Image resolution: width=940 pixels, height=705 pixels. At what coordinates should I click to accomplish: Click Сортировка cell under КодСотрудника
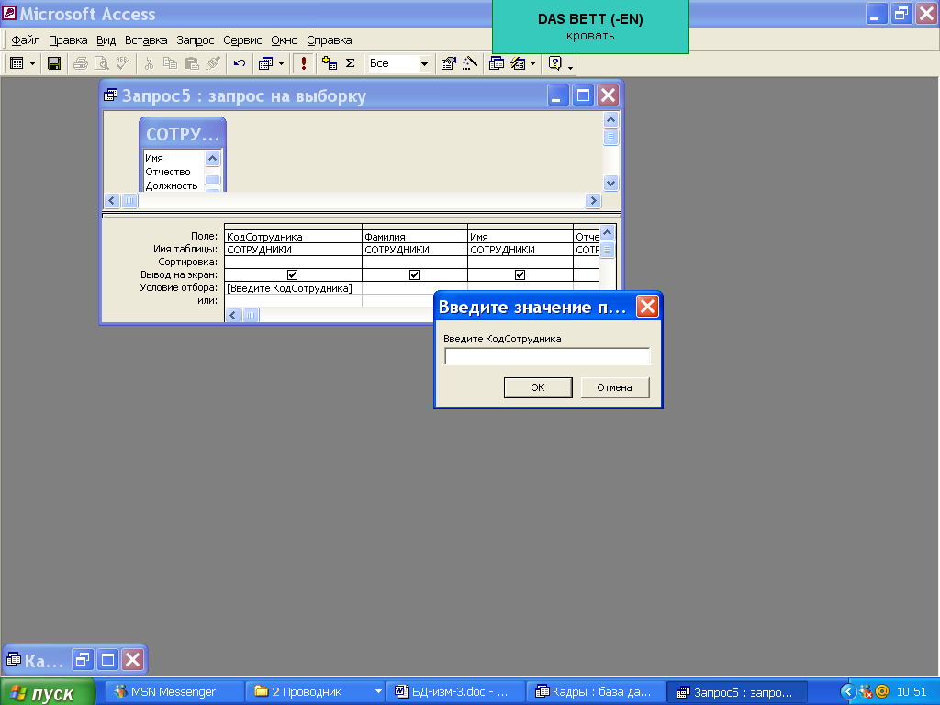(293, 262)
